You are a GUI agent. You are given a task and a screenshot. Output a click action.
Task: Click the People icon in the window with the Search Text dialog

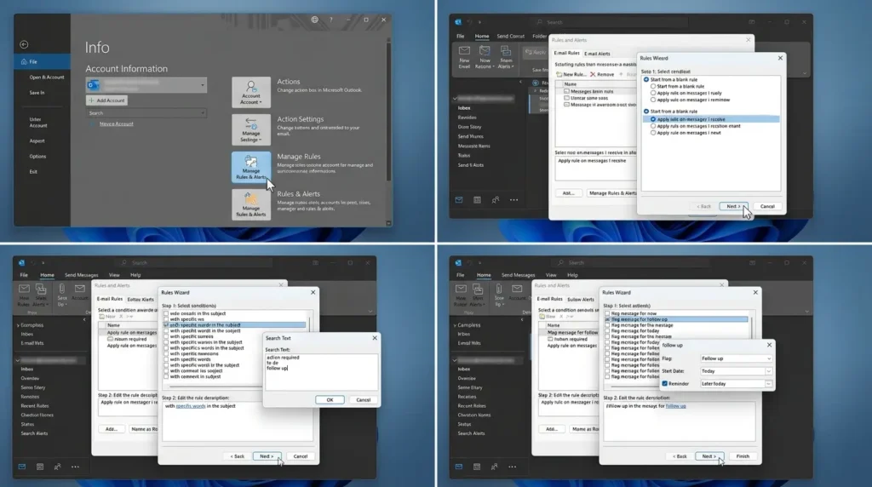[58, 467]
